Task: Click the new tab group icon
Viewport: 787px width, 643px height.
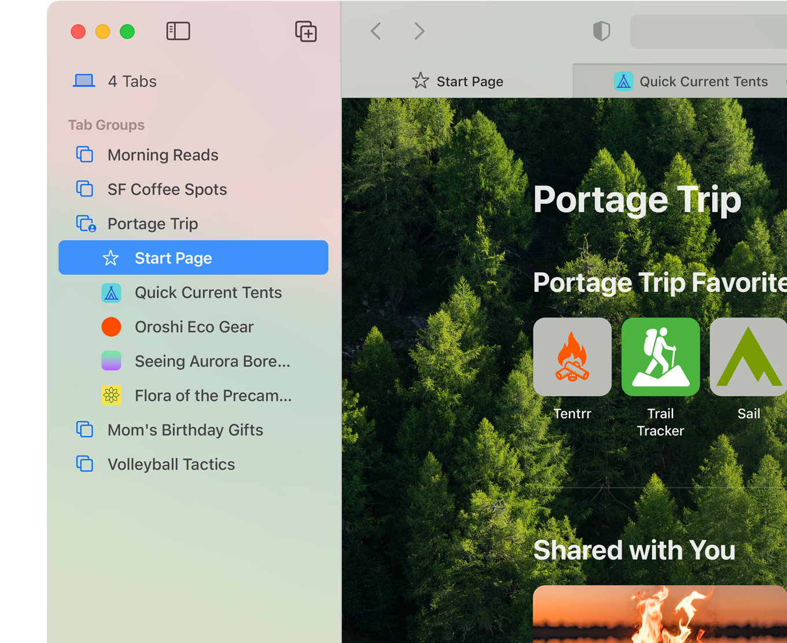Action: [x=306, y=31]
